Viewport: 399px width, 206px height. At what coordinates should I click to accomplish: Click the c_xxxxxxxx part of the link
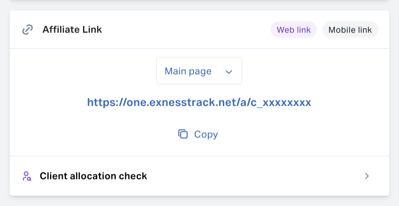281,103
